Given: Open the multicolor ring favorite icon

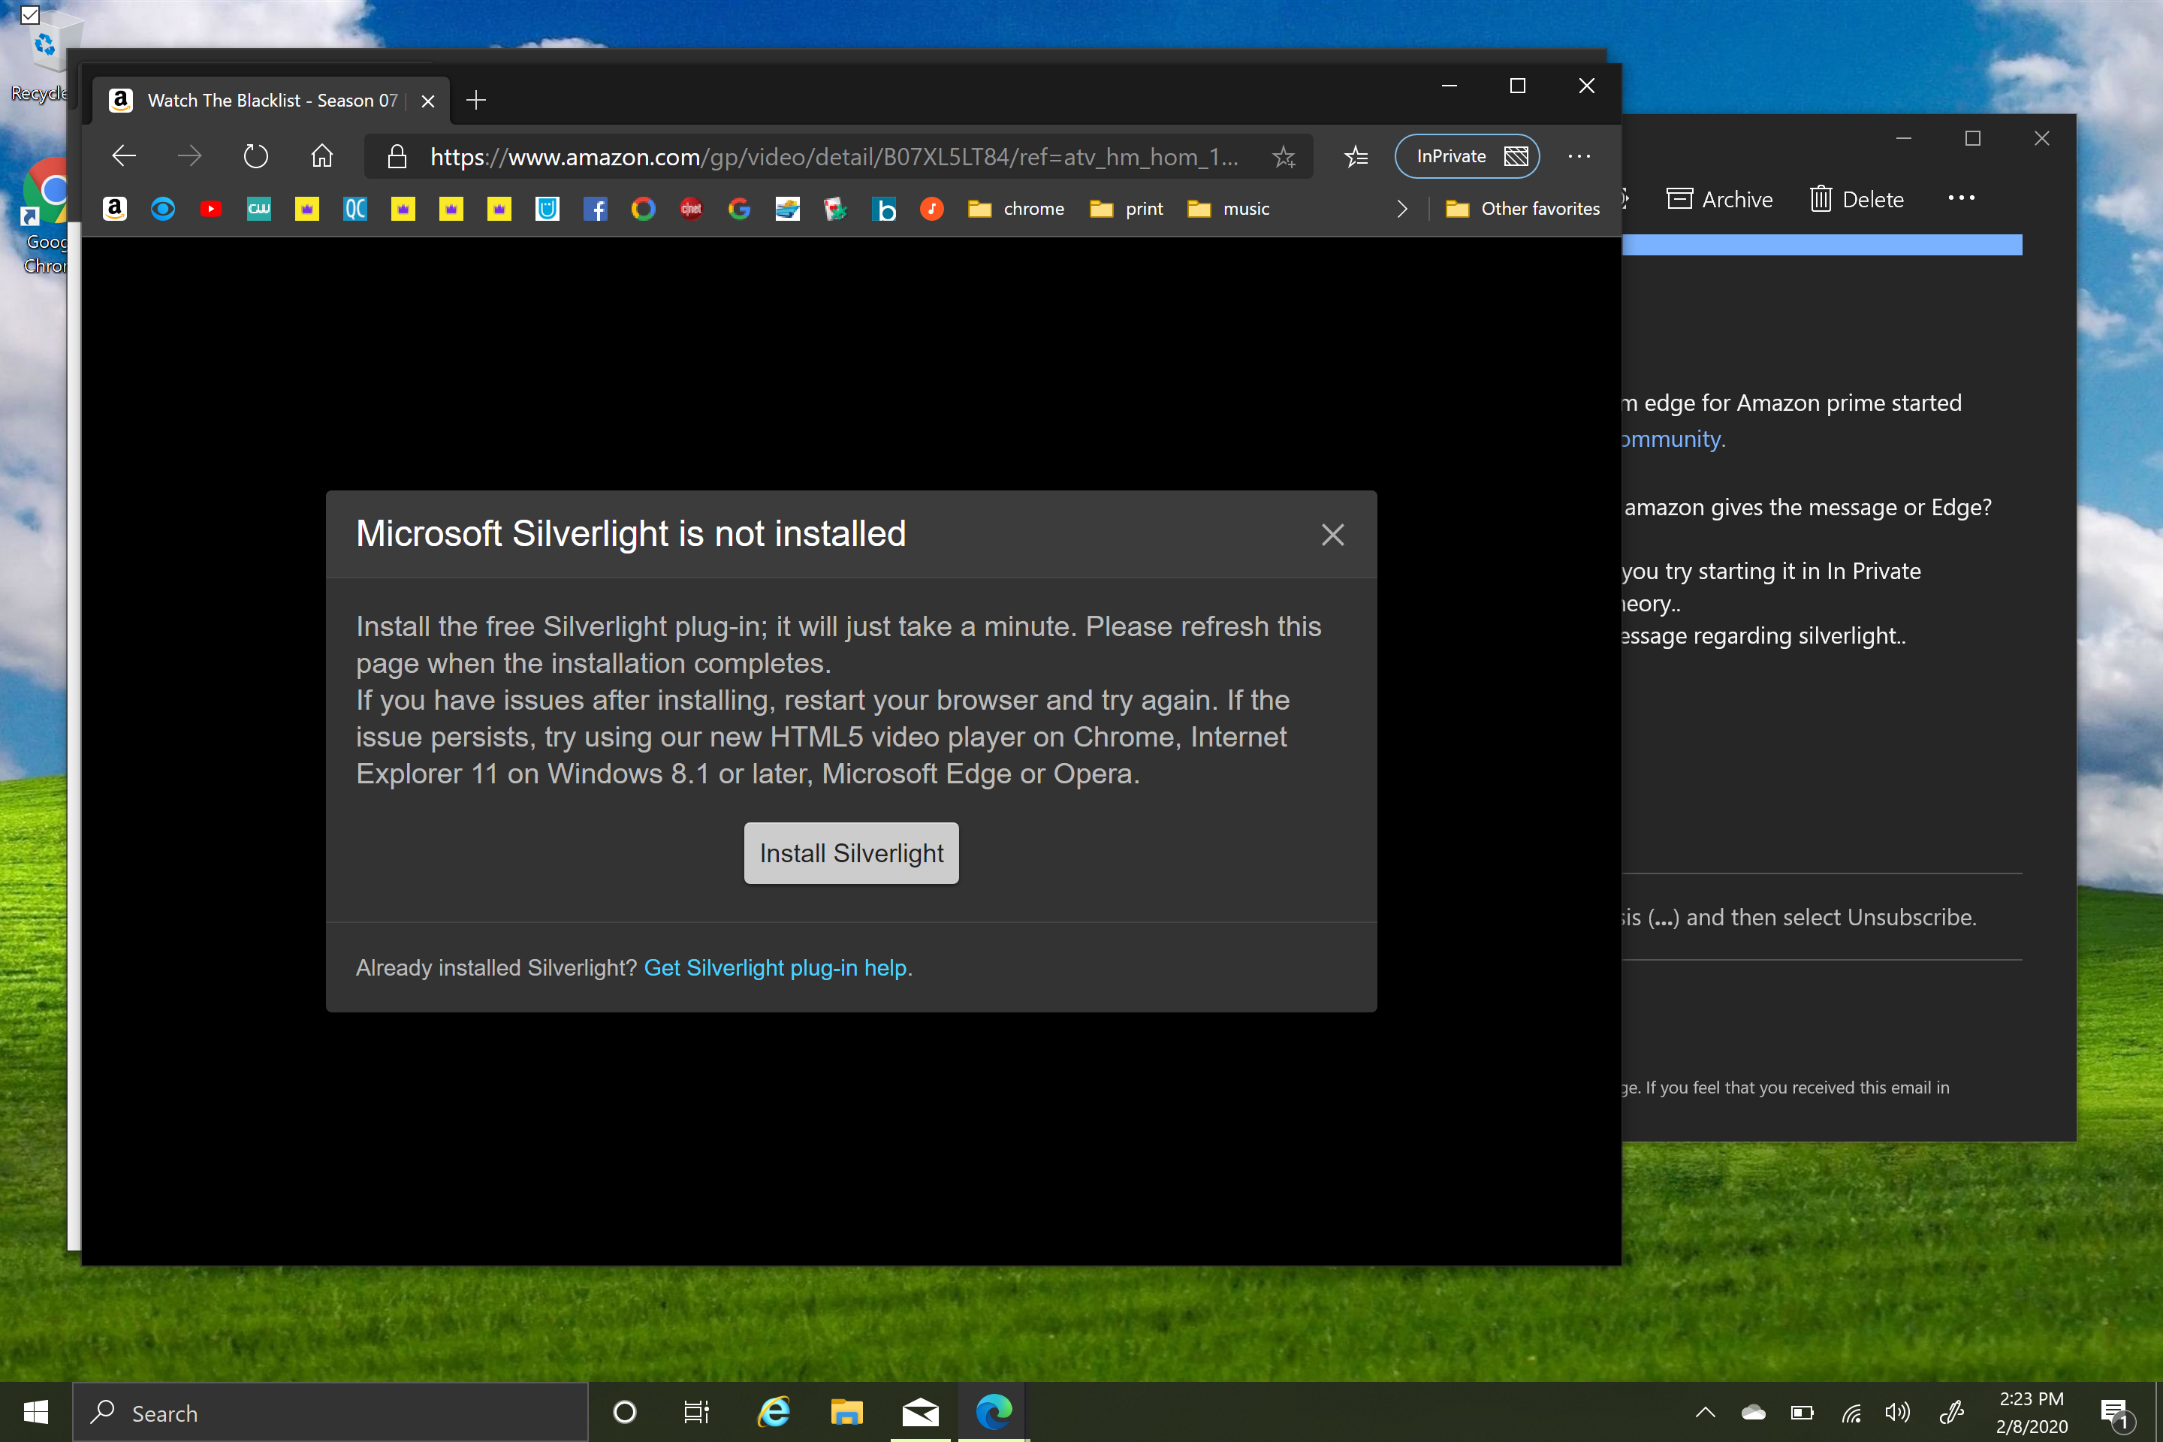Looking at the screenshot, I should [644, 209].
